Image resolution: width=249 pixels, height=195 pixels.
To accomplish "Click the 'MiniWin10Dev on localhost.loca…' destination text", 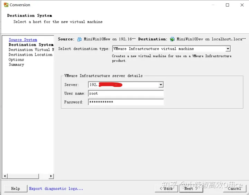I will 211,39.
